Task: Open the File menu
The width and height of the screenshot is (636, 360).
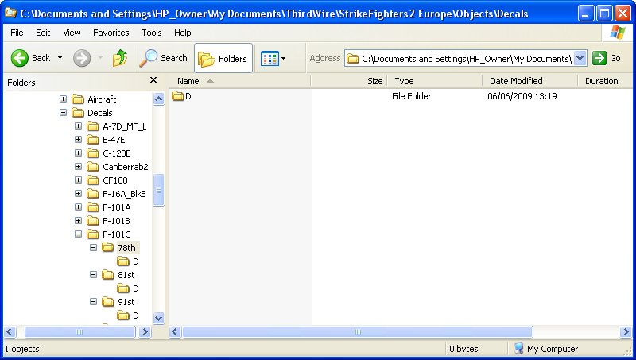Action: click(17, 33)
